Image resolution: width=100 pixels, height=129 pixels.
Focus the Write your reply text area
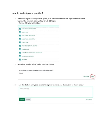click(56, 92)
